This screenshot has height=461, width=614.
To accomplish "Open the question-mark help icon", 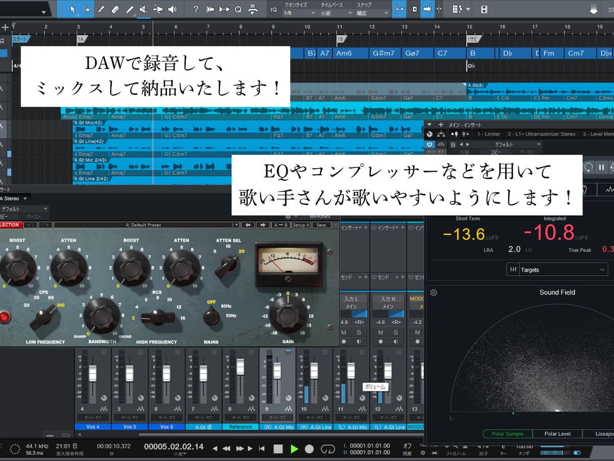I will click(196, 9).
